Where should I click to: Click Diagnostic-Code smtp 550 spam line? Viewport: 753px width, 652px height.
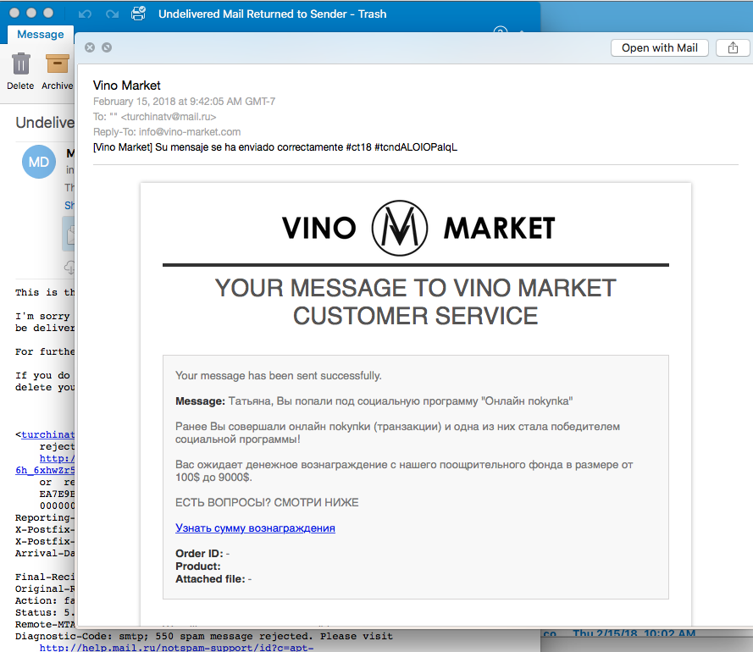pos(204,636)
